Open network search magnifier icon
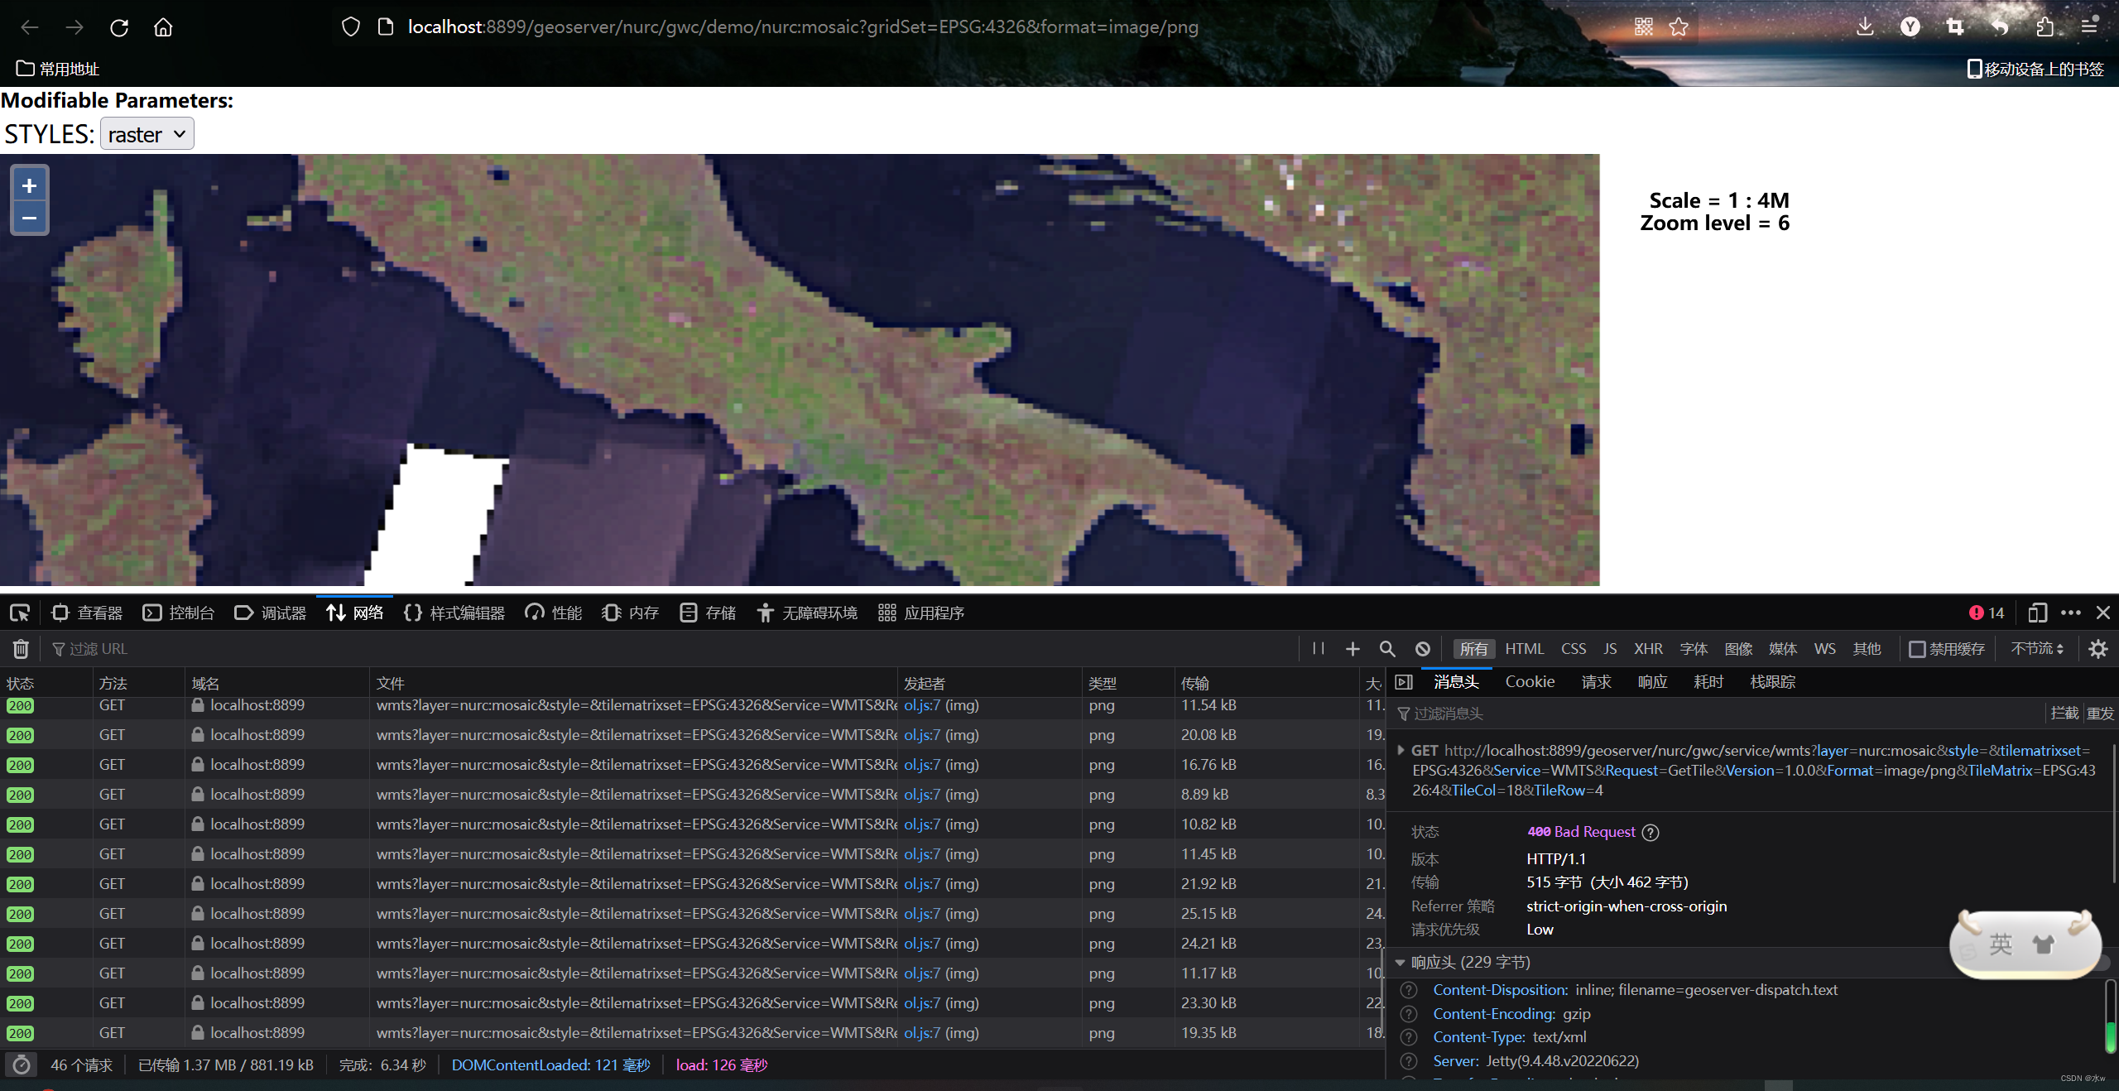The height and width of the screenshot is (1091, 2119). [1387, 649]
